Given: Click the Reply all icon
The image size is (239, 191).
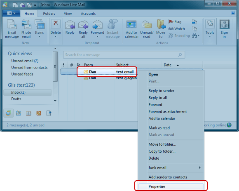Looking at the screenshot, I should pos(83,25).
